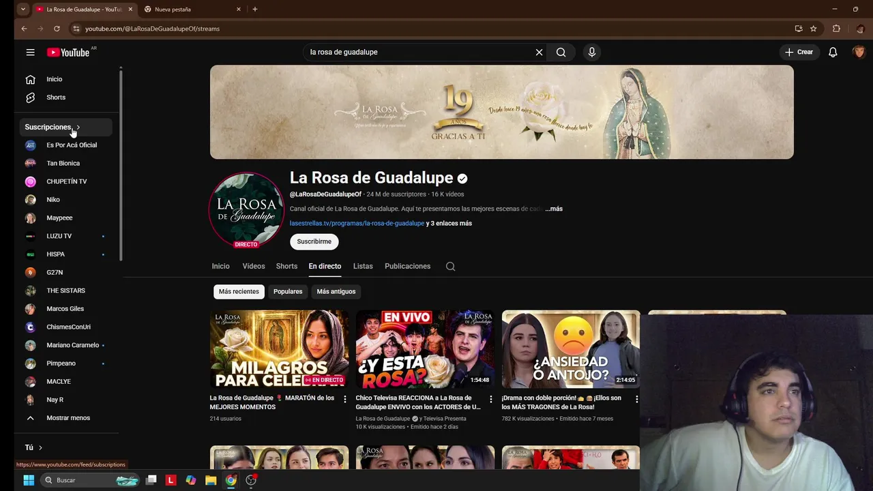Select the Más recientes filter chip
Image resolution: width=873 pixels, height=491 pixels.
coord(239,291)
